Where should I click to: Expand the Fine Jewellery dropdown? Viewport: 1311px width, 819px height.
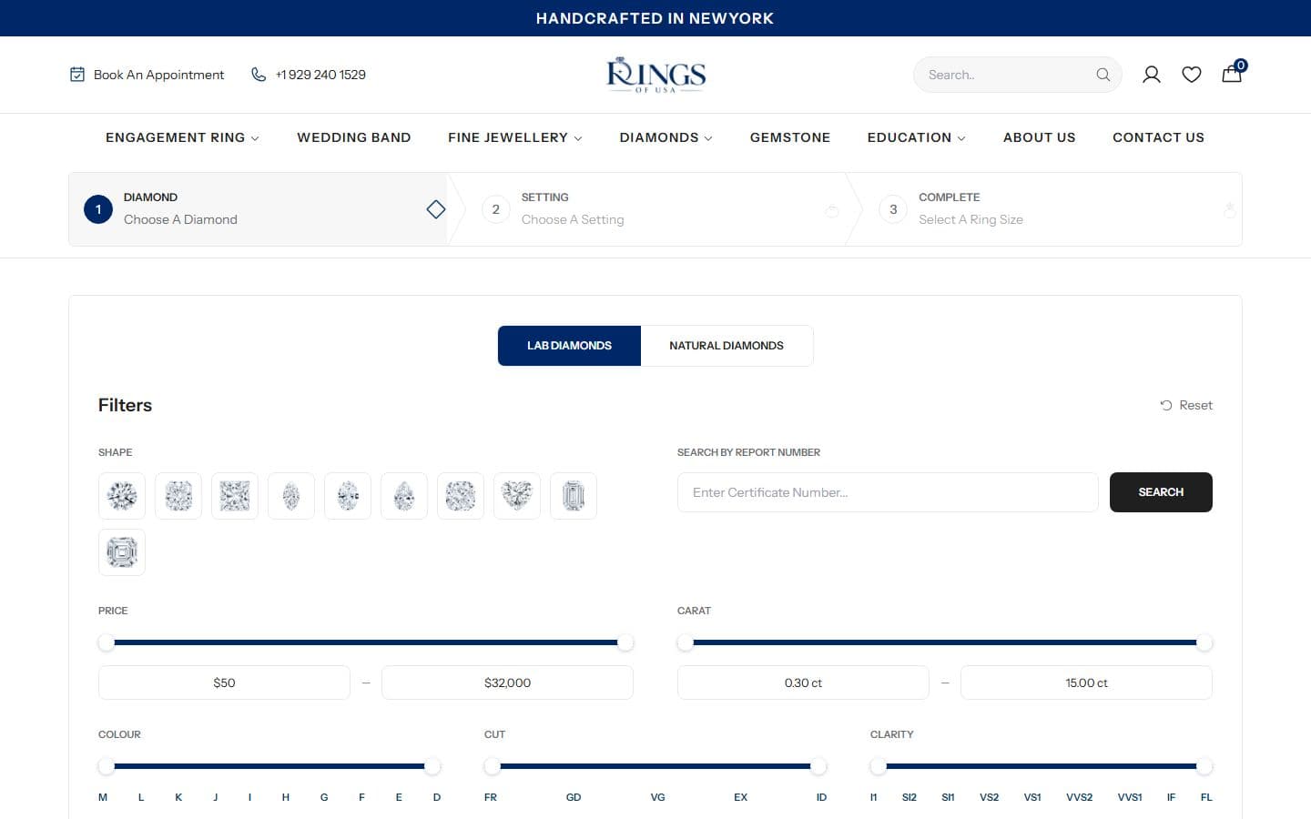pyautogui.click(x=515, y=137)
